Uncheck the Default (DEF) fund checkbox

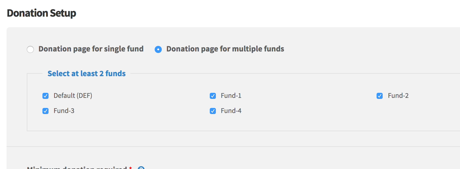tap(45, 96)
